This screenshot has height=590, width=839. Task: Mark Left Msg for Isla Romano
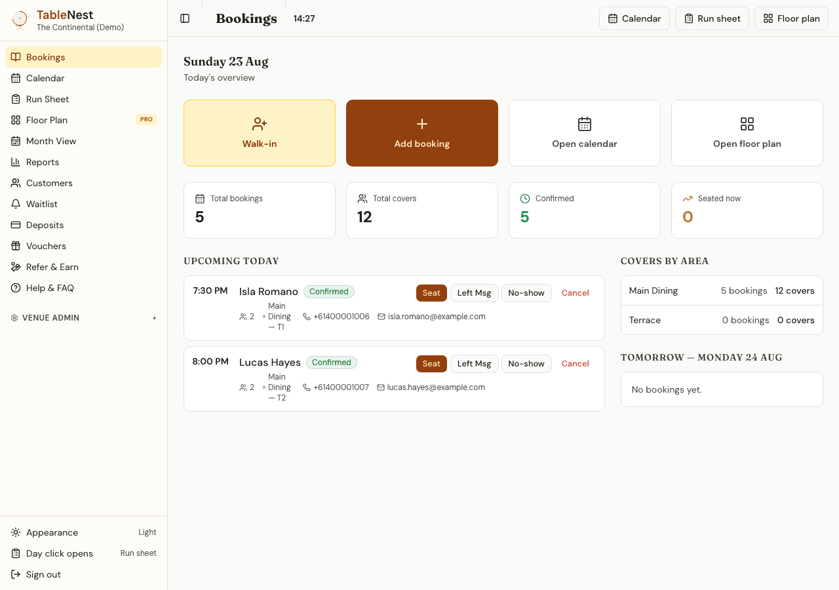(475, 293)
